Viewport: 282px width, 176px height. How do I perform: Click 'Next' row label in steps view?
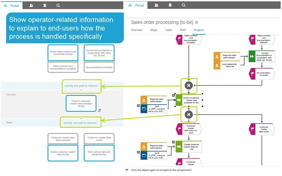(9, 122)
